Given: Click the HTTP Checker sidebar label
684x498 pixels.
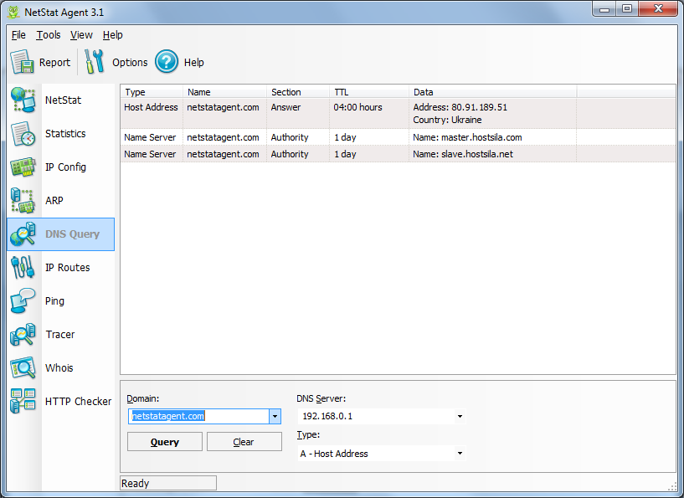Looking at the screenshot, I should point(79,401).
